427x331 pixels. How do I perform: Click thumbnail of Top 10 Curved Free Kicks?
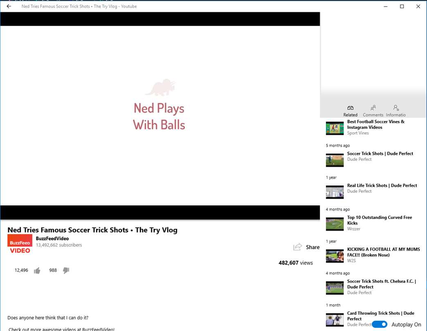[x=335, y=224]
